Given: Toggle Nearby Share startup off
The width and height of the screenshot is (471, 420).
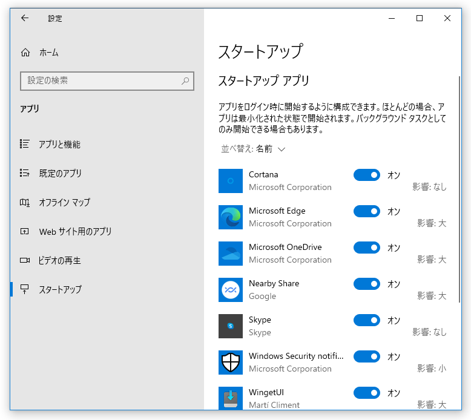Looking at the screenshot, I should (x=367, y=284).
